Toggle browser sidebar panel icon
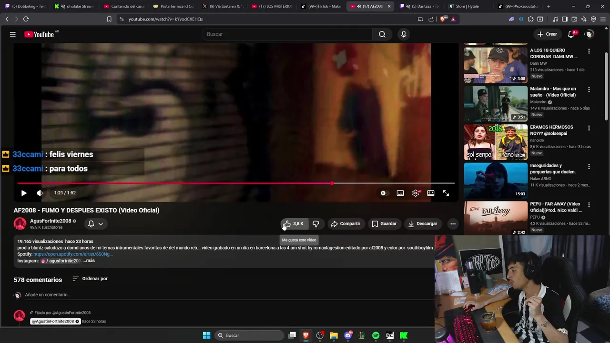 pos(565,19)
